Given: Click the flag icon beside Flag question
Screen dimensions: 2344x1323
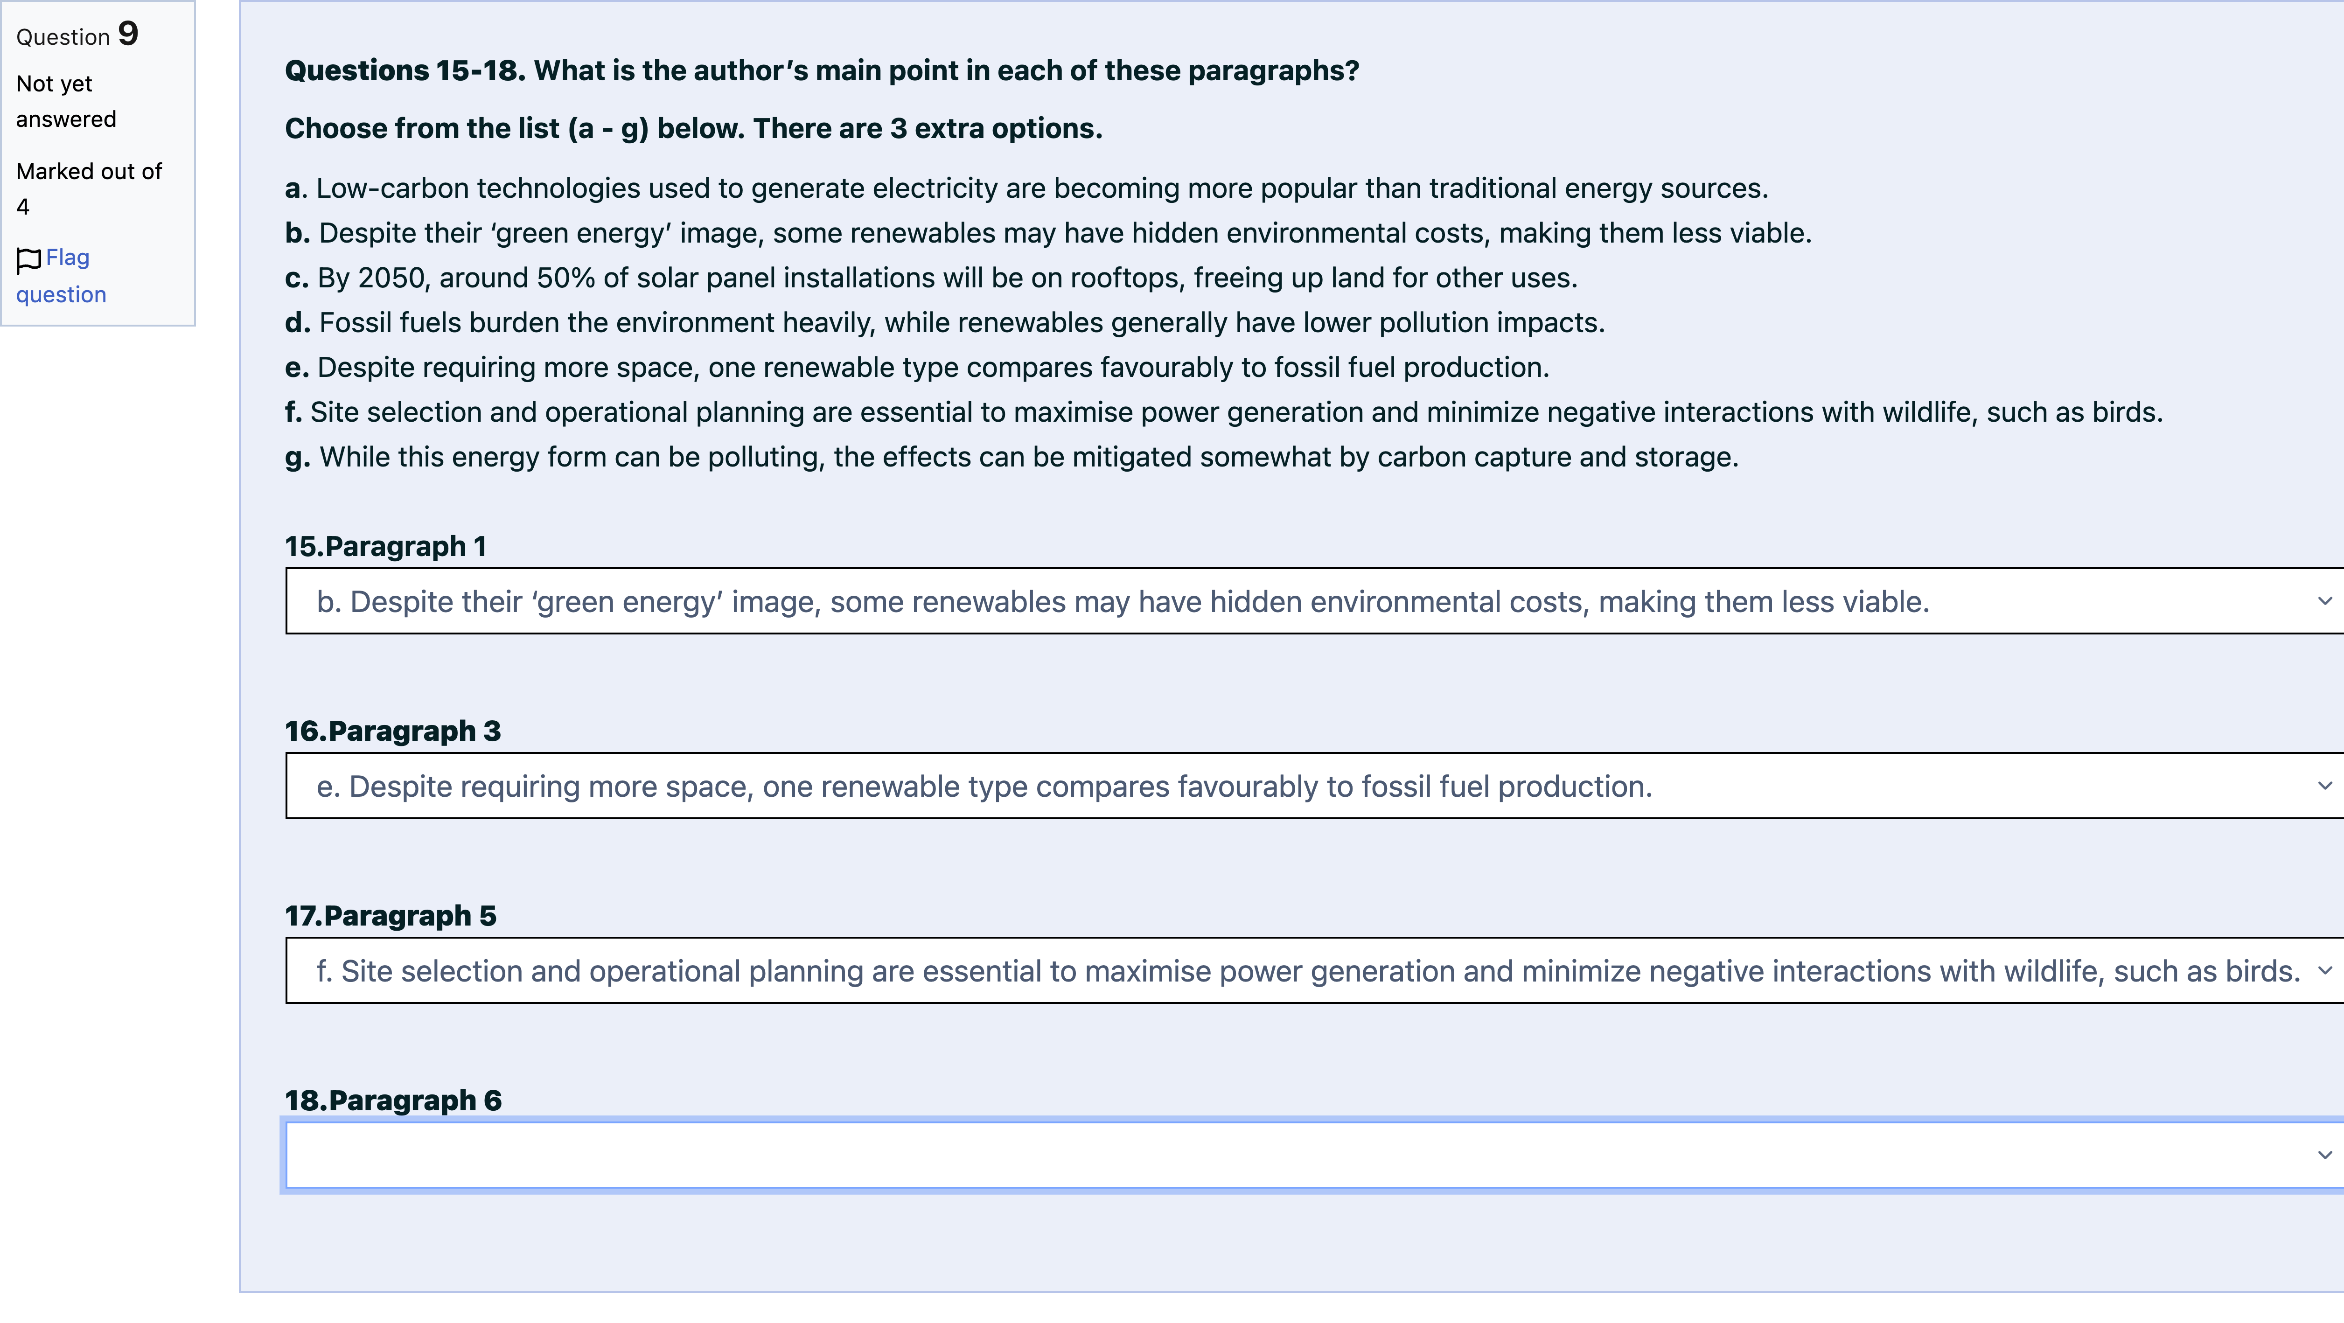Looking at the screenshot, I should pyautogui.click(x=28, y=260).
